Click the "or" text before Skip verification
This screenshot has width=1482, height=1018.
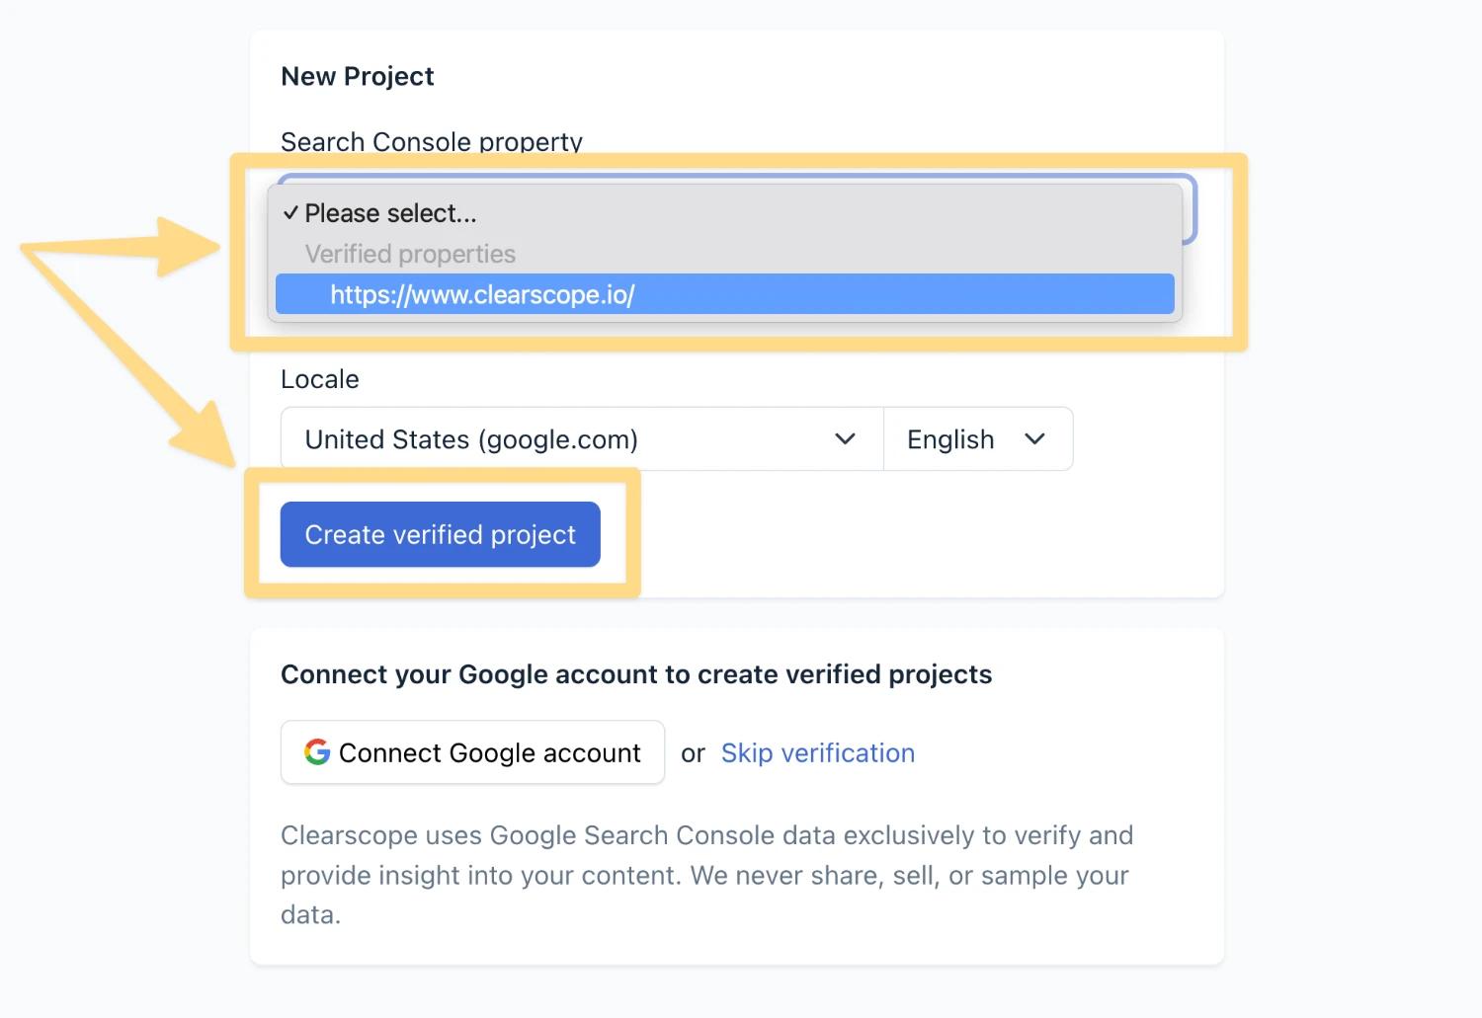click(x=693, y=753)
